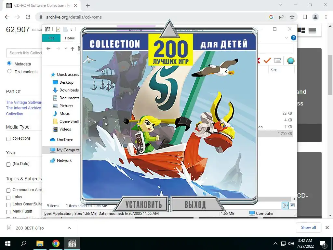
Task: Check the collections media type box
Action: 8,139
